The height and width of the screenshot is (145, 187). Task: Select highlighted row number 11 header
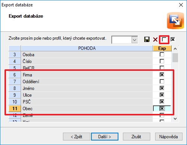[15, 109]
